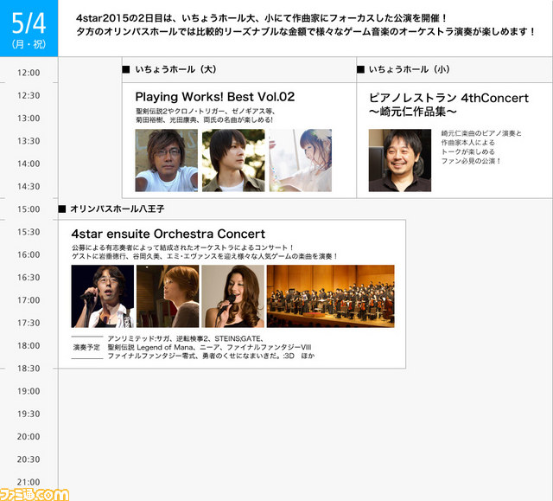Screen dimensions: 553x501
Task: Open photo of man in white T-shirt
Action: pos(167,160)
